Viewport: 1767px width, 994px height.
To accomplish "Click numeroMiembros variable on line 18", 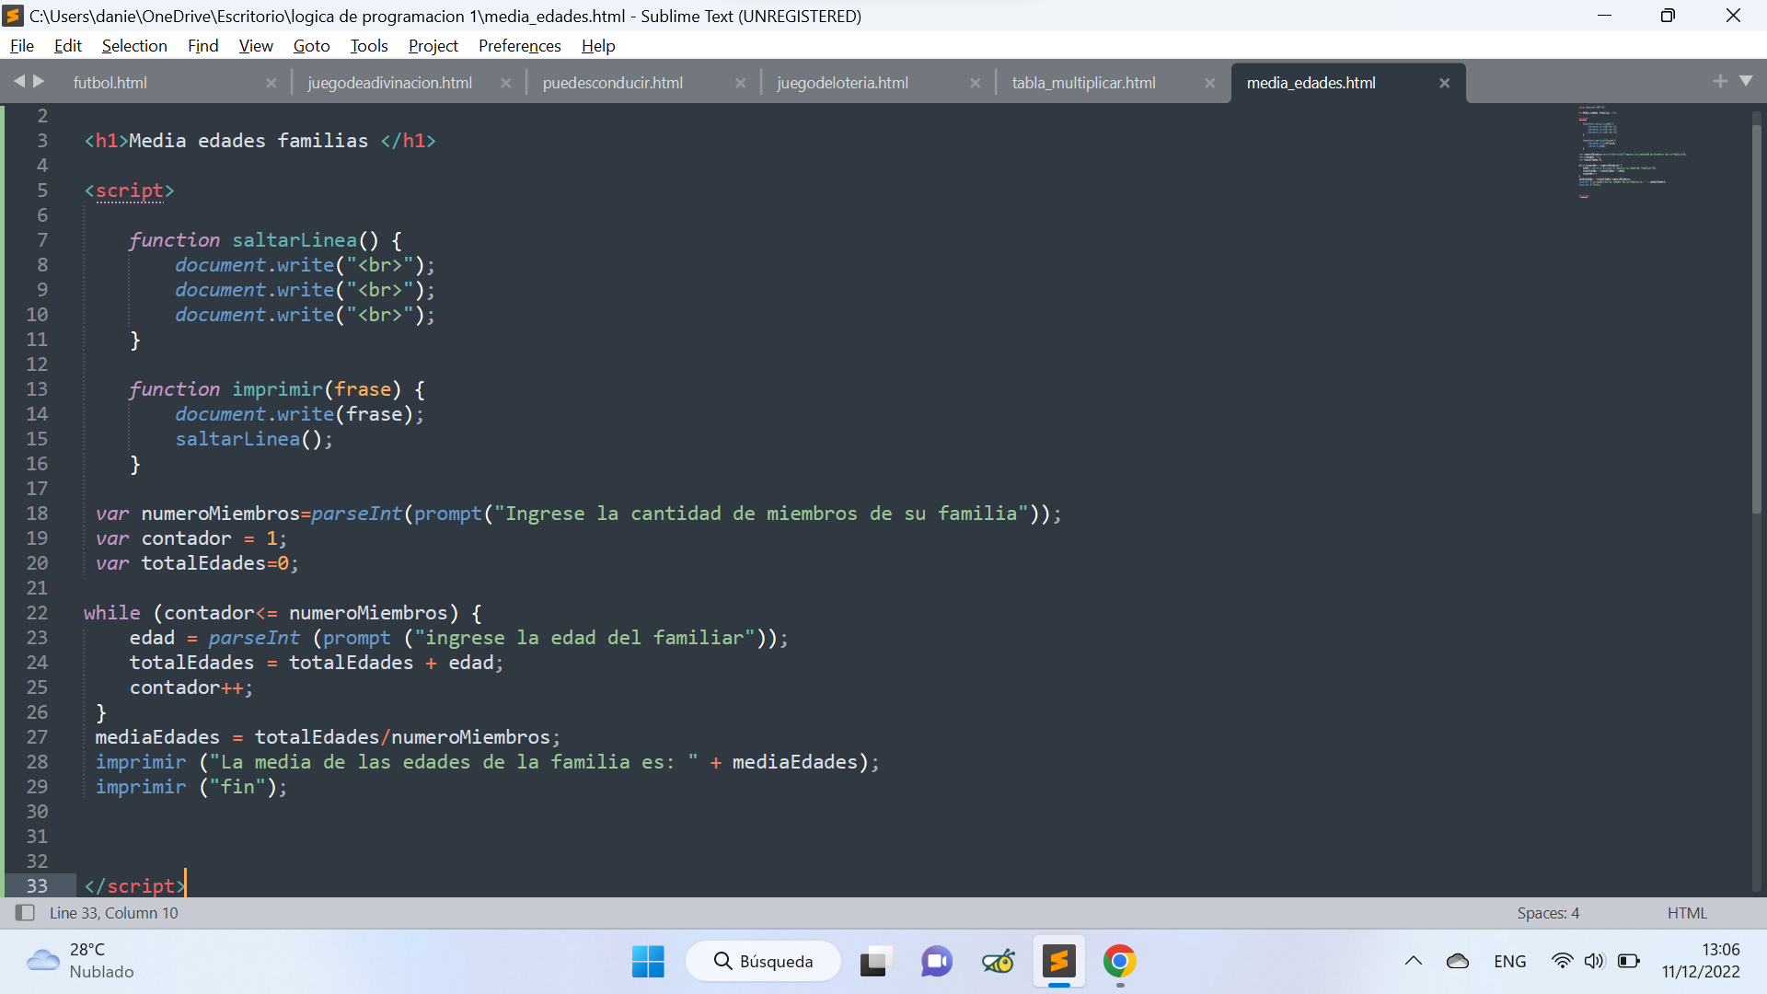I will [x=221, y=514].
